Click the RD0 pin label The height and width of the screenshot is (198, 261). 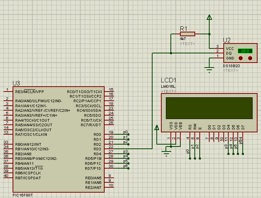[x=97, y=135]
